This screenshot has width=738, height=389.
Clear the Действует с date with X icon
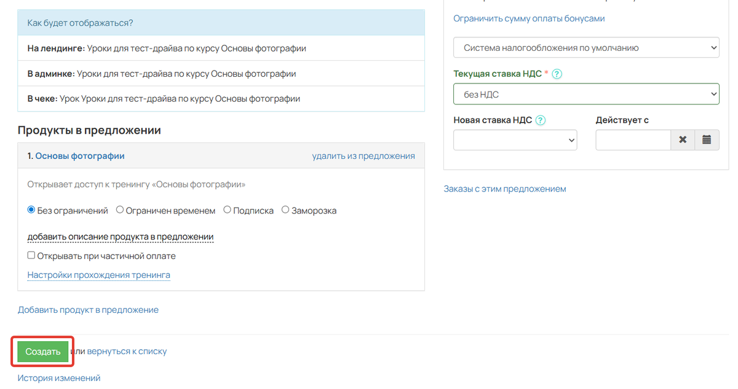[683, 140]
